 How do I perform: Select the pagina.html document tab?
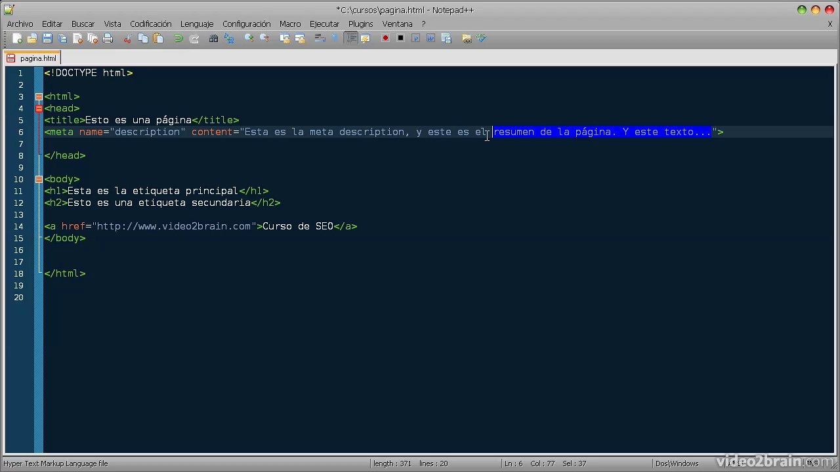pyautogui.click(x=32, y=58)
